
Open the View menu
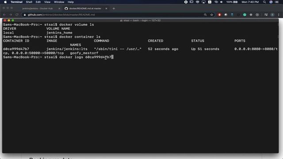pyautogui.click(x=47, y=2)
